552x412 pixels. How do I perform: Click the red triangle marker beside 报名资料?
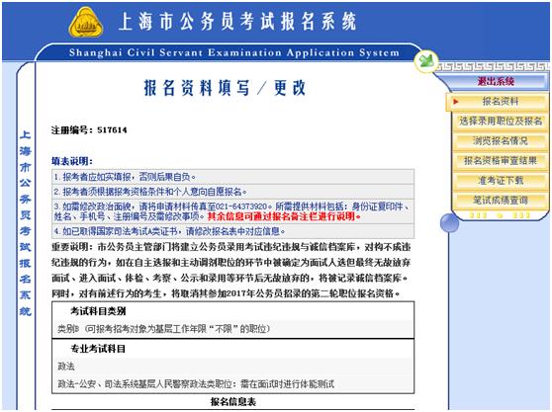[456, 102]
